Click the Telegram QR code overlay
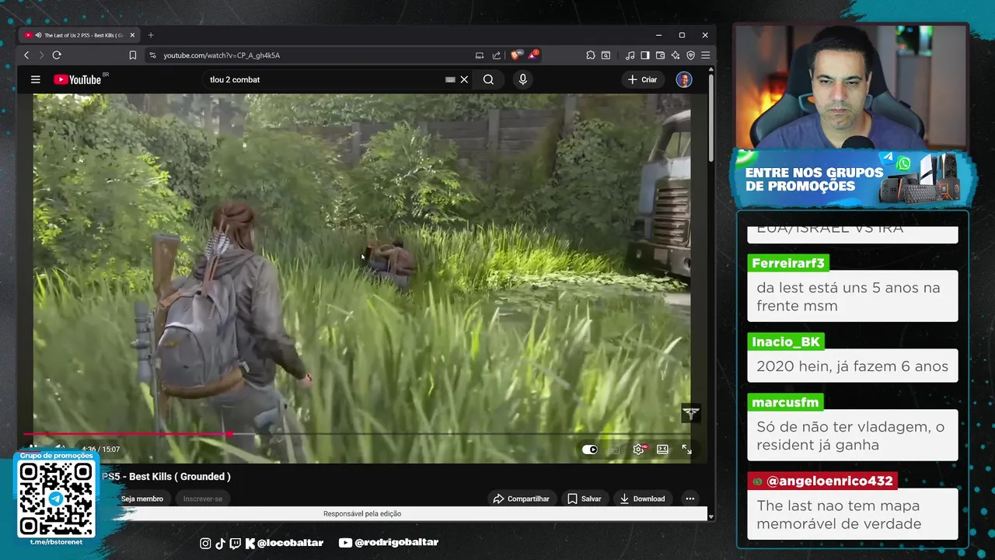This screenshot has height=560, width=995. (x=56, y=498)
